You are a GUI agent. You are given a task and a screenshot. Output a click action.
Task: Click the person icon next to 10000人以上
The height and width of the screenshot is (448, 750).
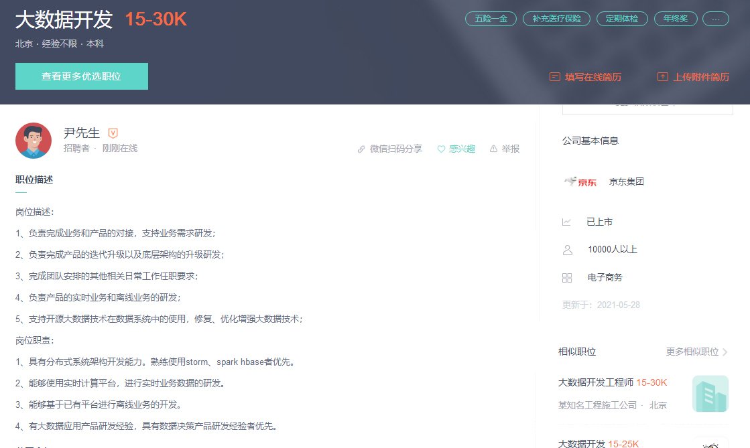click(568, 249)
